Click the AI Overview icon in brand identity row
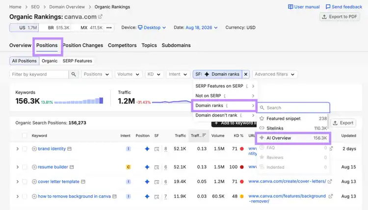The image size is (368, 210). (147, 149)
